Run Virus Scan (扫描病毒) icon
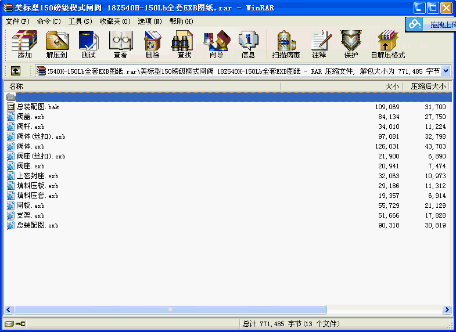The height and width of the screenshot is (332, 456). click(x=286, y=44)
